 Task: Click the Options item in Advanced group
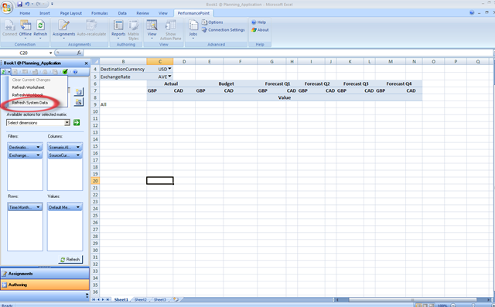point(212,22)
